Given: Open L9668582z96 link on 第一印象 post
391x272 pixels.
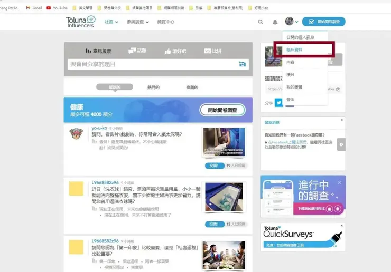Looking at the screenshot, I should click(x=105, y=241).
